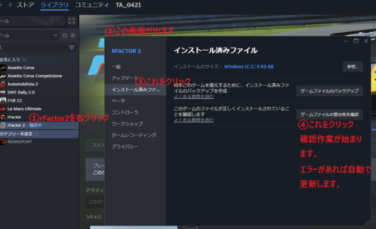Collapse the お気に入り favorites section

point(13,60)
